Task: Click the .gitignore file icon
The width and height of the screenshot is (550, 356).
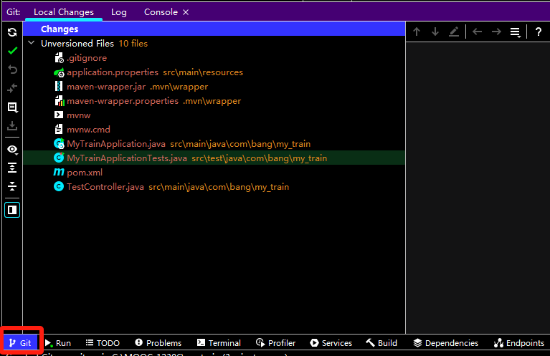Action: pos(59,58)
